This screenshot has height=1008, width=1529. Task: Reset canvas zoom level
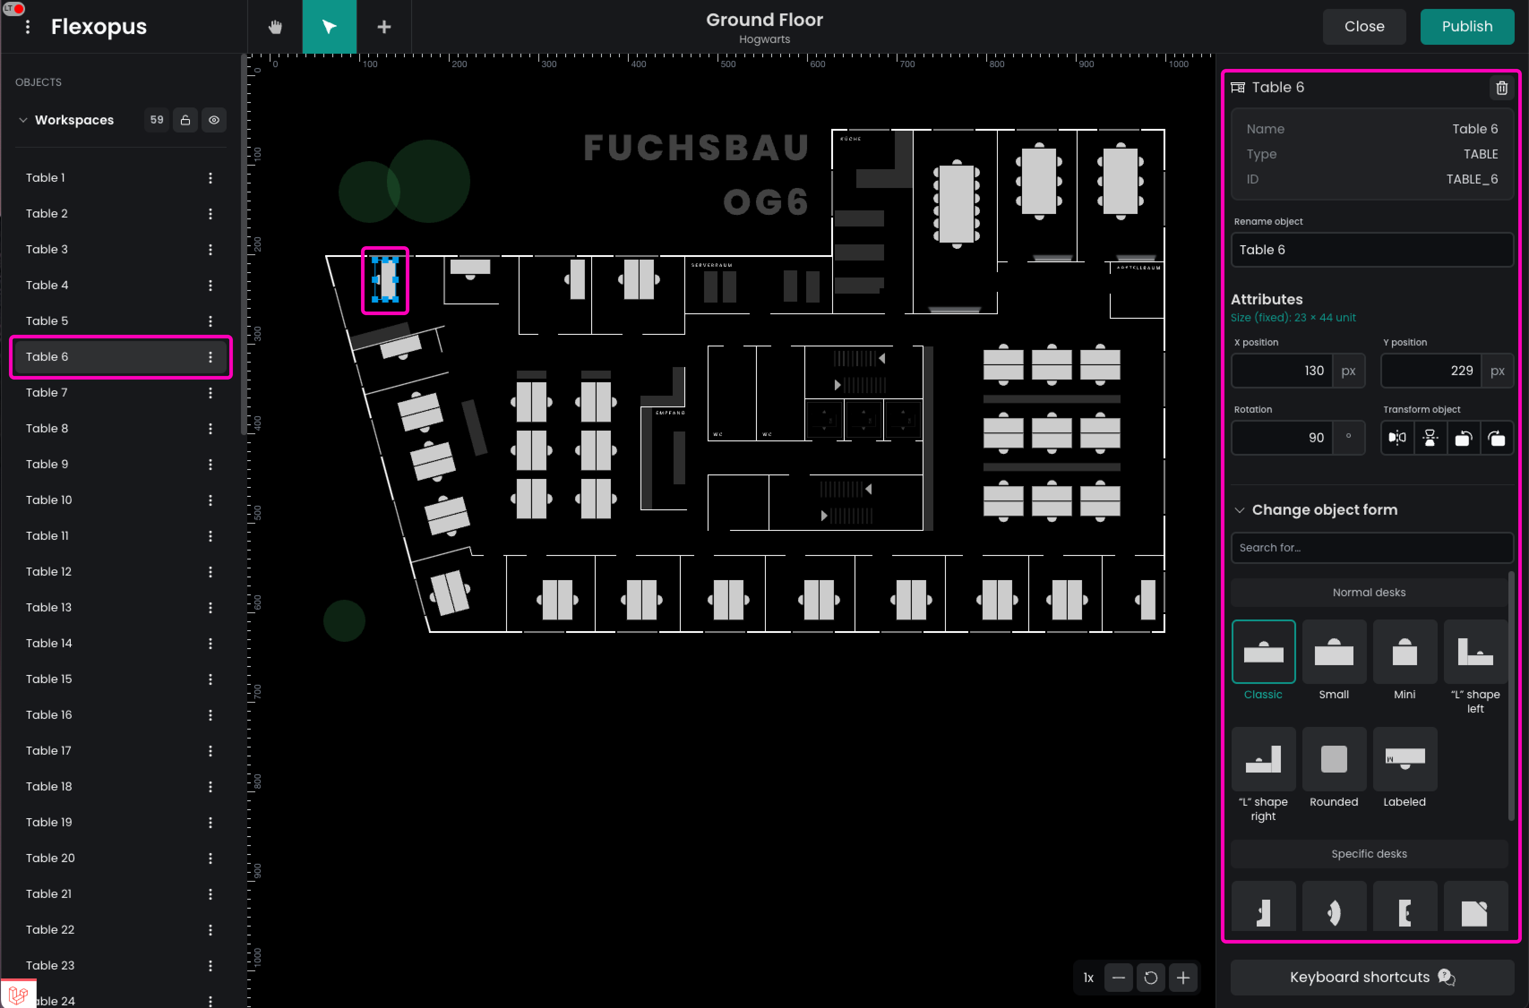(x=1150, y=977)
